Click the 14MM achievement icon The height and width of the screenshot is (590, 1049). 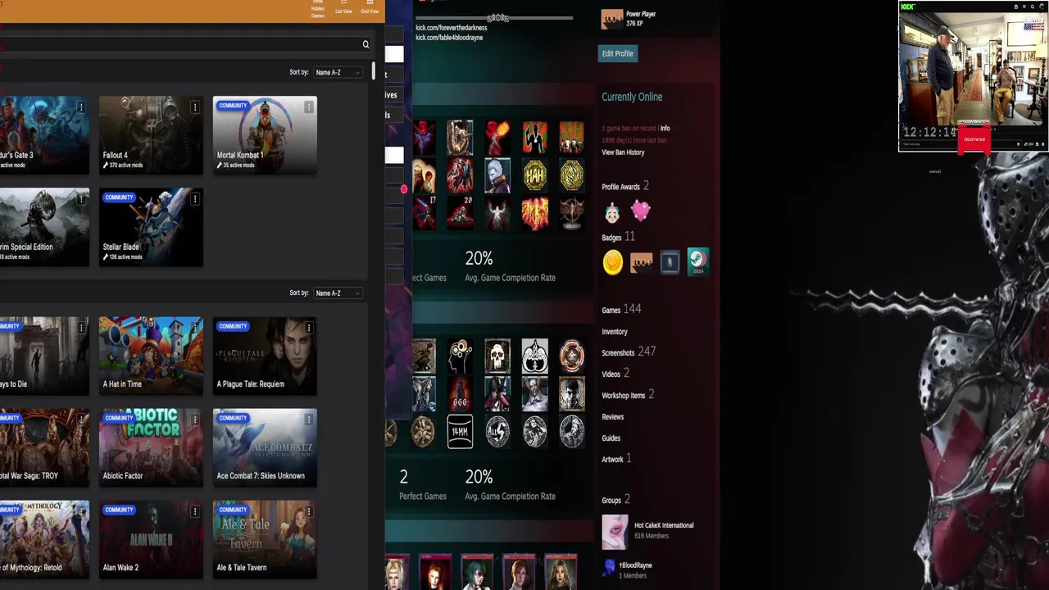460,432
